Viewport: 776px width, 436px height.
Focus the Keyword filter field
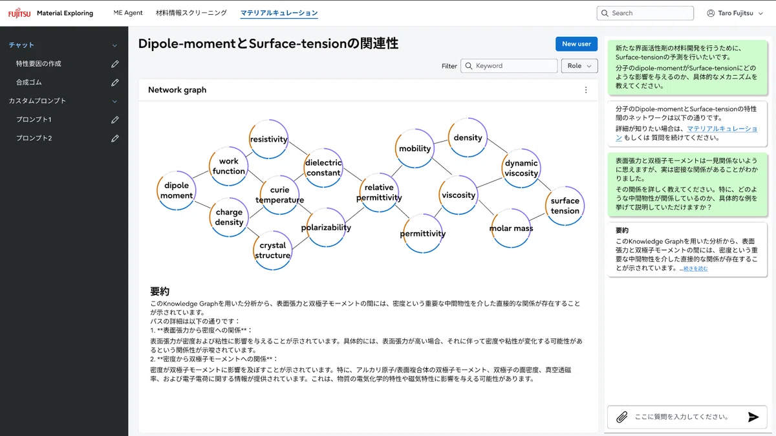[509, 66]
